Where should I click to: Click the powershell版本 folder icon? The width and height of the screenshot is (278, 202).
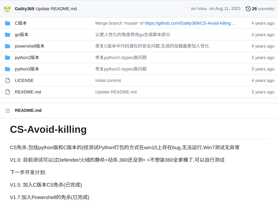[7, 46]
